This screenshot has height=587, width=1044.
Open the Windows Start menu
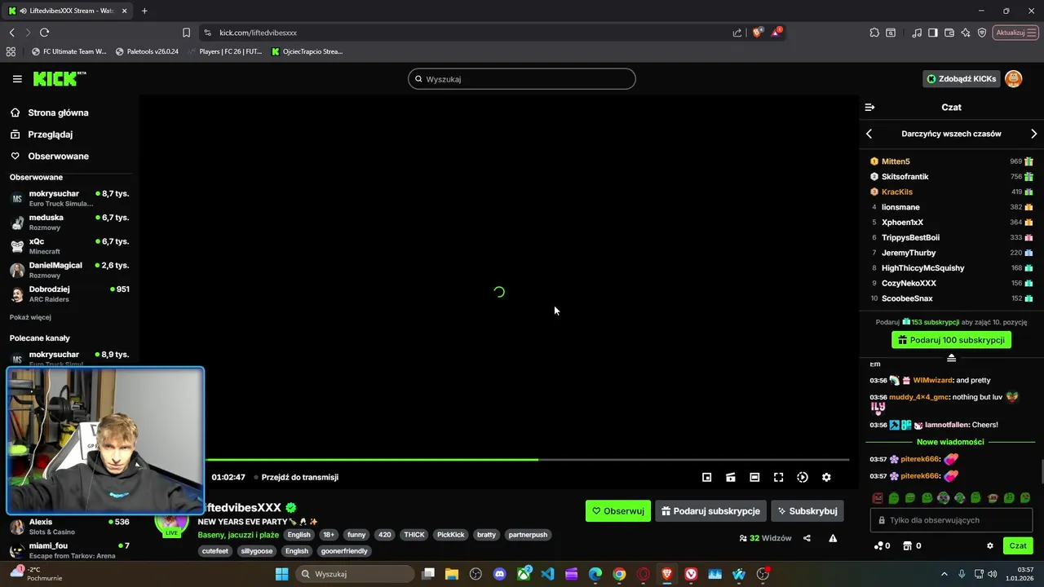[x=281, y=574]
